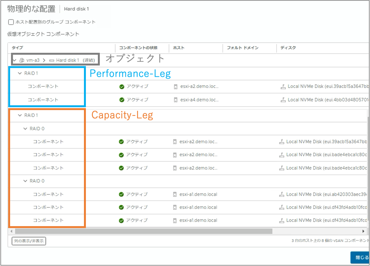Image resolution: width=370 pixels, height=266 pixels.
Task: Click the horizontal scrollbar thumb
Action: (143, 231)
